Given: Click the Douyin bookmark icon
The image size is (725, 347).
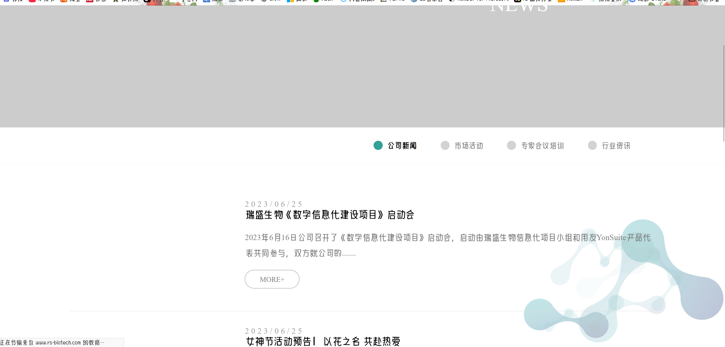Looking at the screenshot, I should pyautogui.click(x=147, y=1).
